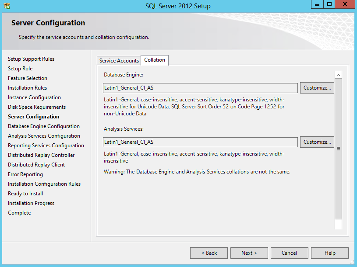357x267 pixels.
Task: Select the Setup Role step
Action: 20,69
